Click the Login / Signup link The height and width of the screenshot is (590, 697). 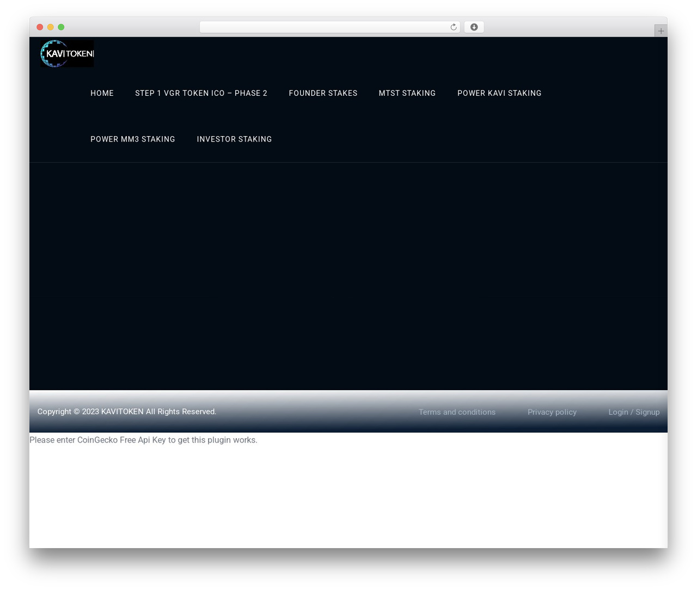pyautogui.click(x=634, y=412)
